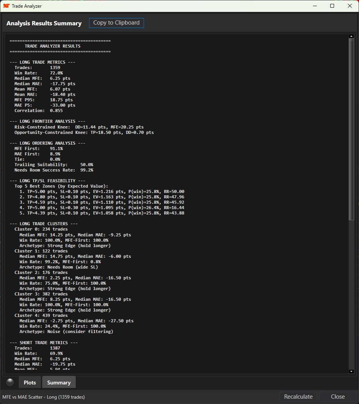This screenshot has height=404, width=359.
Task: Click the scrollbar up arrow to scroll results
Action: click(x=351, y=36)
